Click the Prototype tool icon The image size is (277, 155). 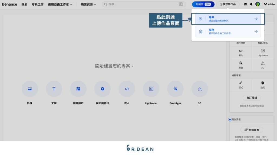pyautogui.click(x=175, y=89)
